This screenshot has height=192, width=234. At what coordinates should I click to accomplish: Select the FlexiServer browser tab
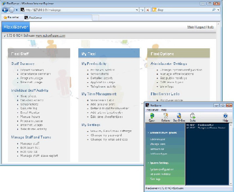click(58, 18)
